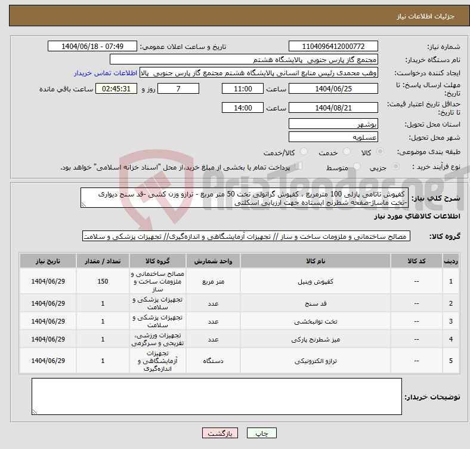The image size is (470, 449).
Task: Click the buyer name field مجتمع گاز پارس جنوبی
Action: coord(244,60)
